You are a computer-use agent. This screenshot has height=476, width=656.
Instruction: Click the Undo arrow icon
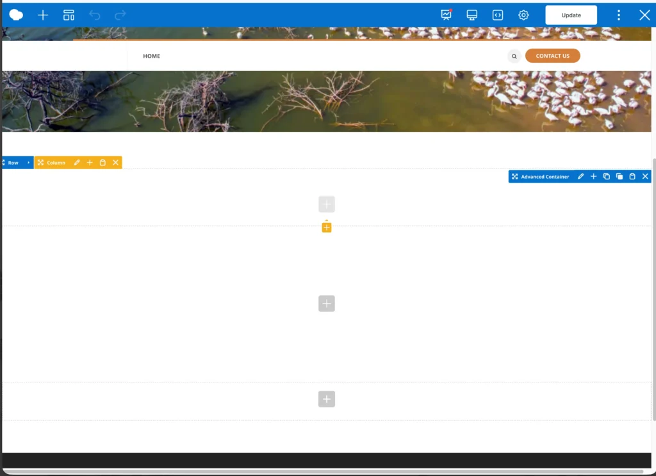pyautogui.click(x=95, y=15)
